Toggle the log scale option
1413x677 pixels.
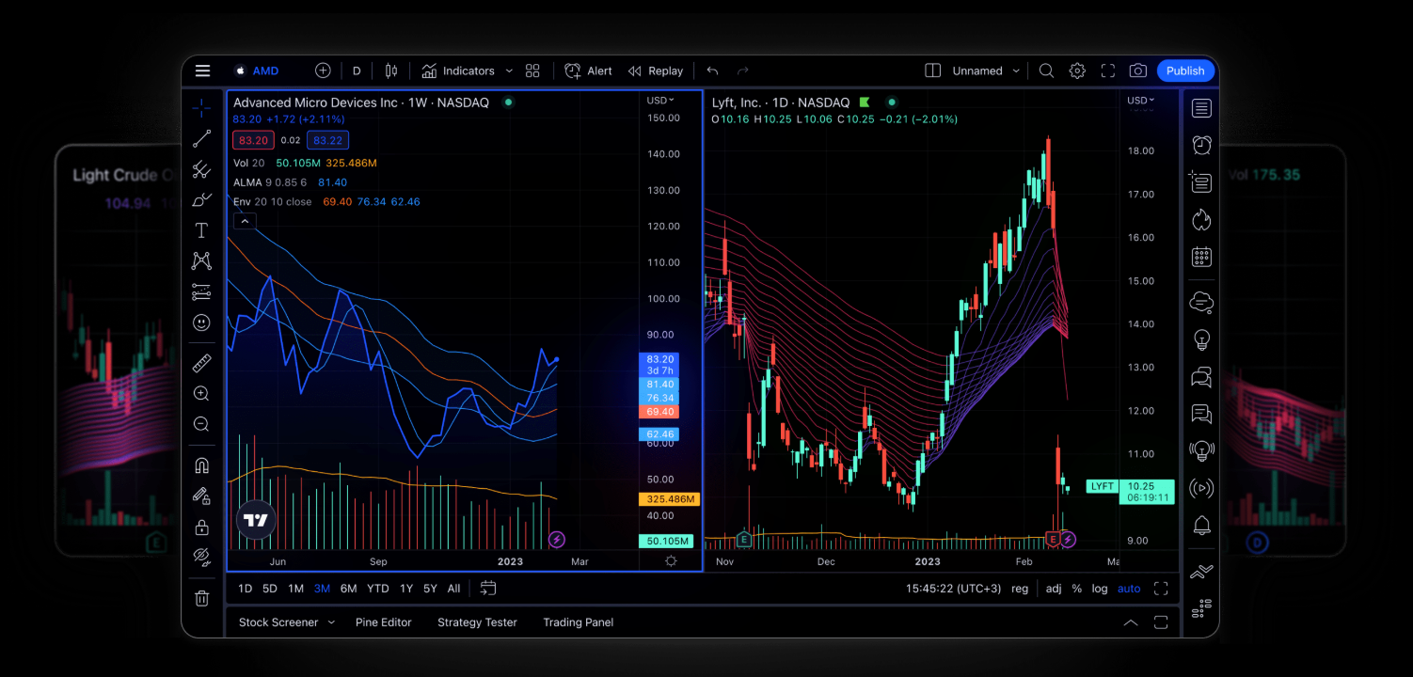1100,589
